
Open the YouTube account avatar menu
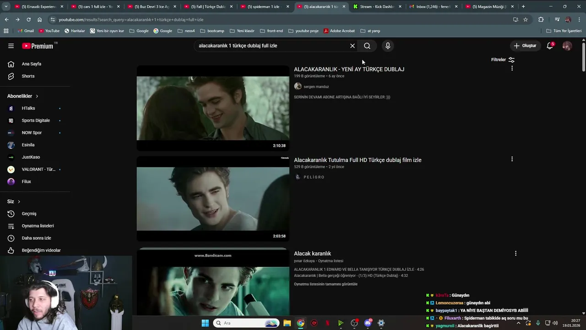pos(567,46)
